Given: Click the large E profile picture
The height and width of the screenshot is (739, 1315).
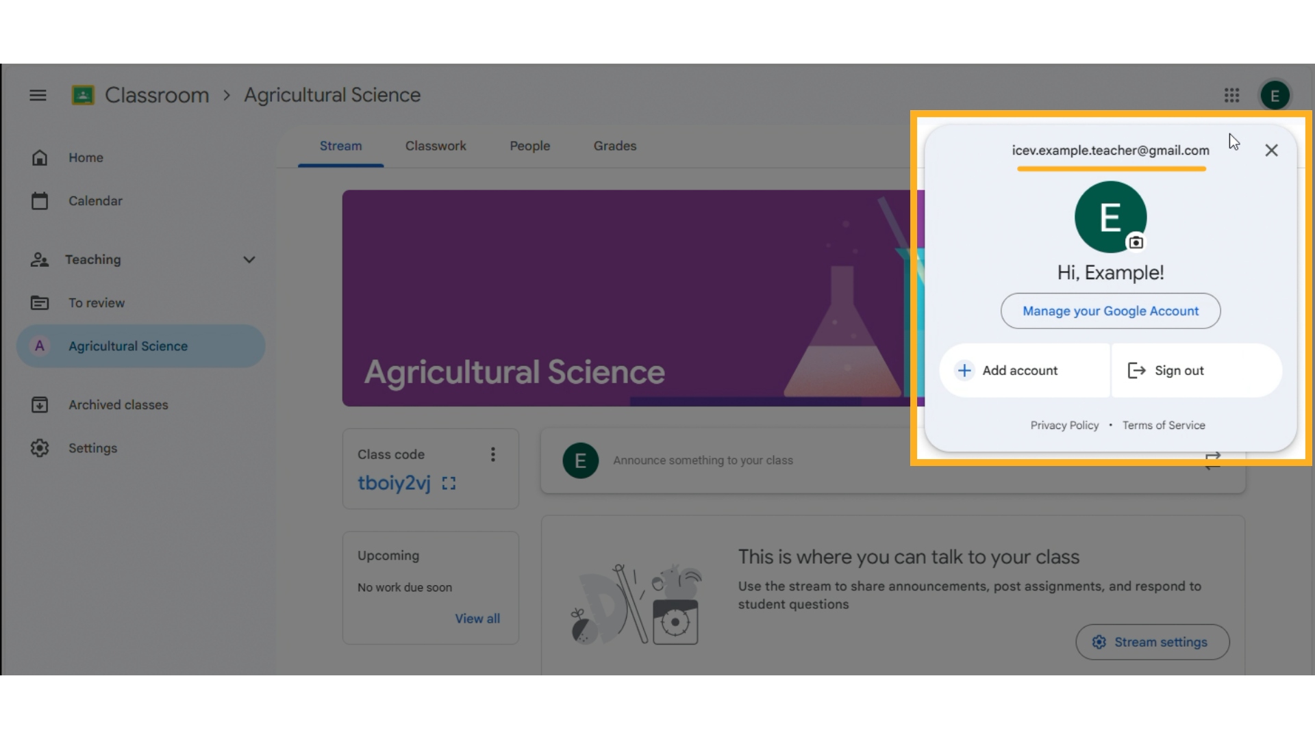Looking at the screenshot, I should (1110, 217).
